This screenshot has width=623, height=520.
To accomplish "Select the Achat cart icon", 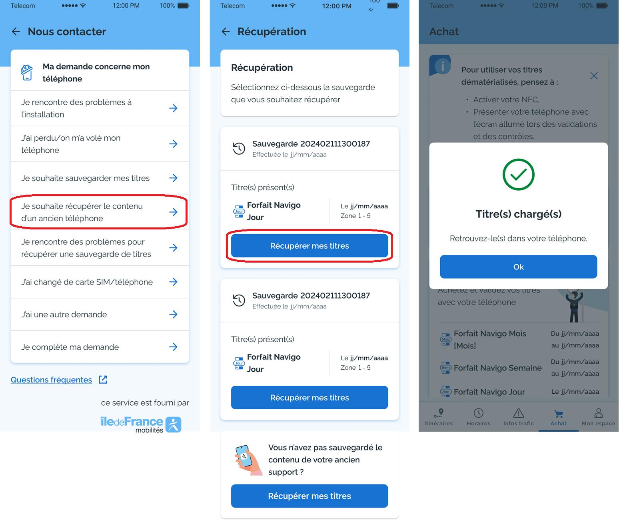I will pos(559,414).
